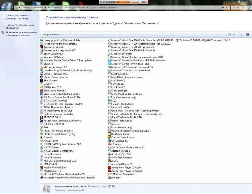Select Assassin's Creed II entry
Image resolution: width=252 pixels, height=194 pixels.
(119, 151)
